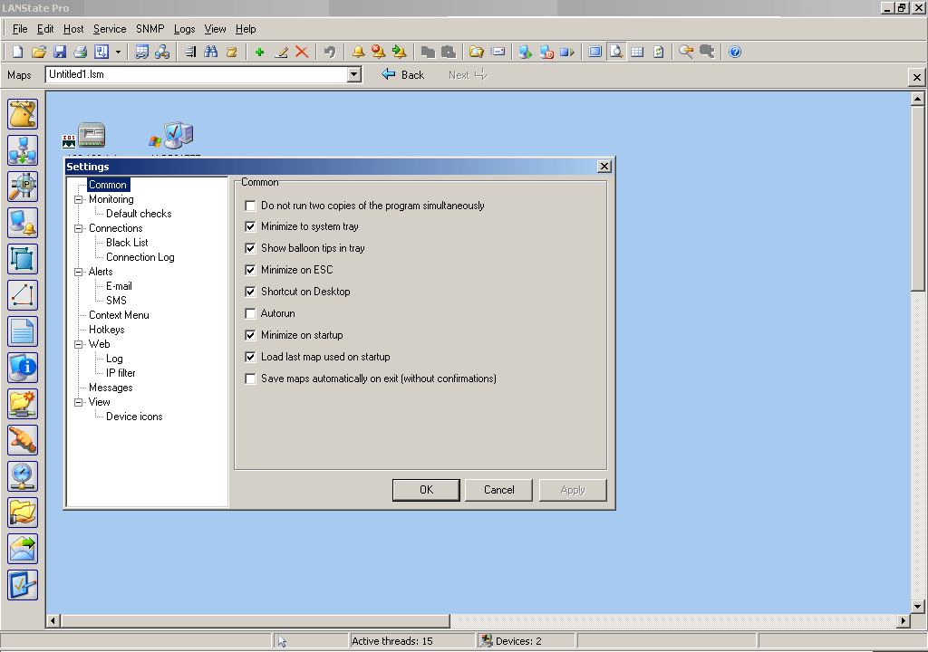Click the binoculars Find icon
This screenshot has width=928, height=652.
(x=210, y=52)
